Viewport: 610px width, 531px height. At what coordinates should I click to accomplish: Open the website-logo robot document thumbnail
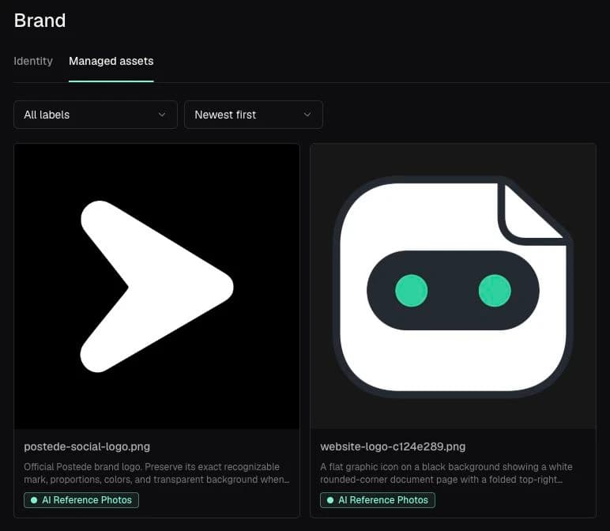[454, 286]
